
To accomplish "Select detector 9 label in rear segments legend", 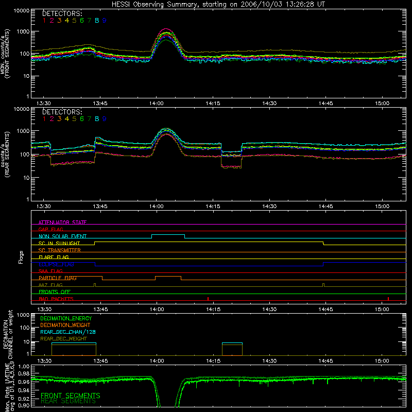I will [x=105, y=119].
